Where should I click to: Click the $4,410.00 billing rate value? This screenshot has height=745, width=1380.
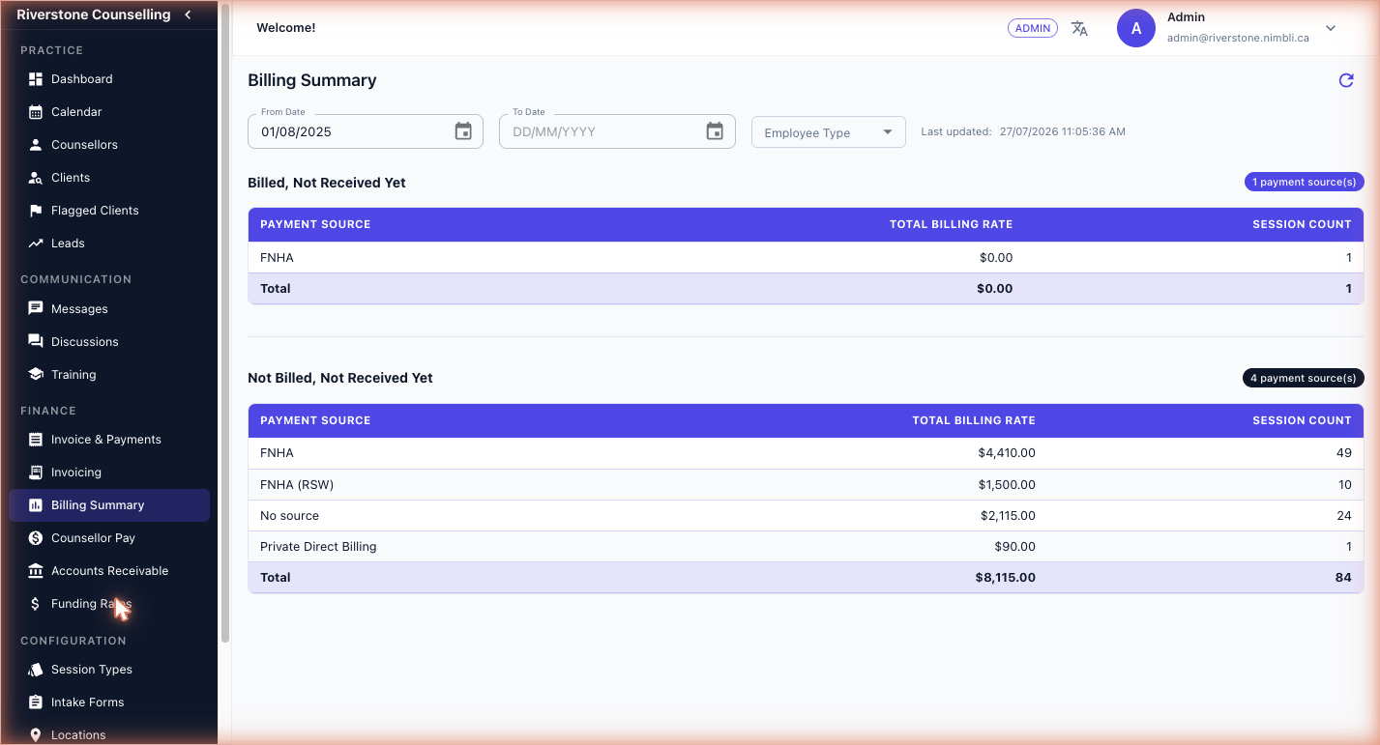1006,452
